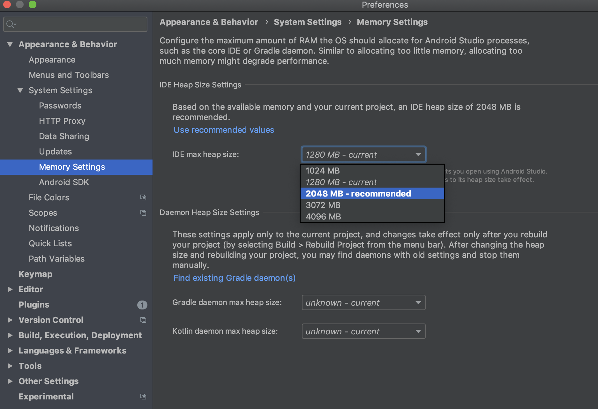Screen dimensions: 598x409
Task: Click Appearance & Behavior breadcrumb
Action: (x=209, y=22)
